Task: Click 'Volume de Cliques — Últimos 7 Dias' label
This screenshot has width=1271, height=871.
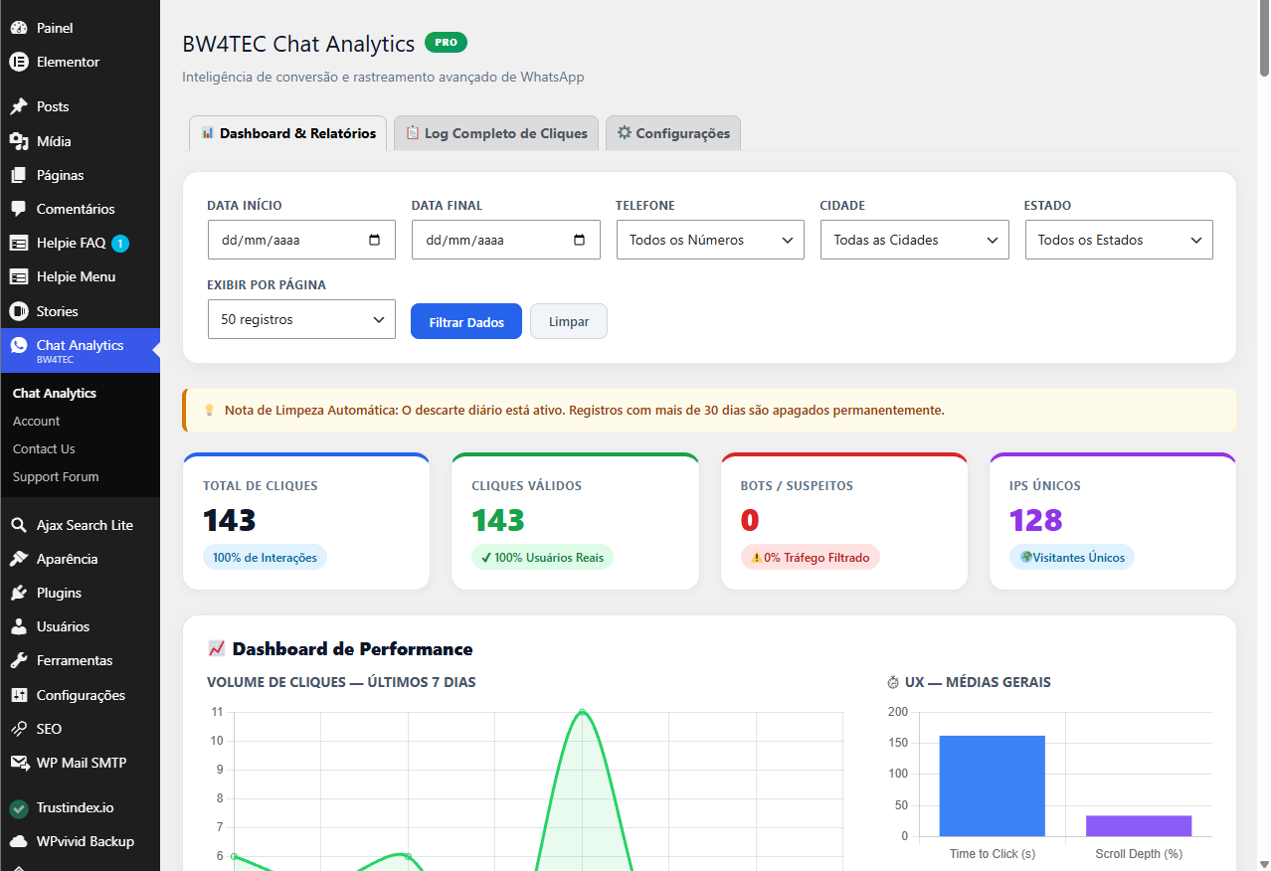Action: tap(341, 682)
